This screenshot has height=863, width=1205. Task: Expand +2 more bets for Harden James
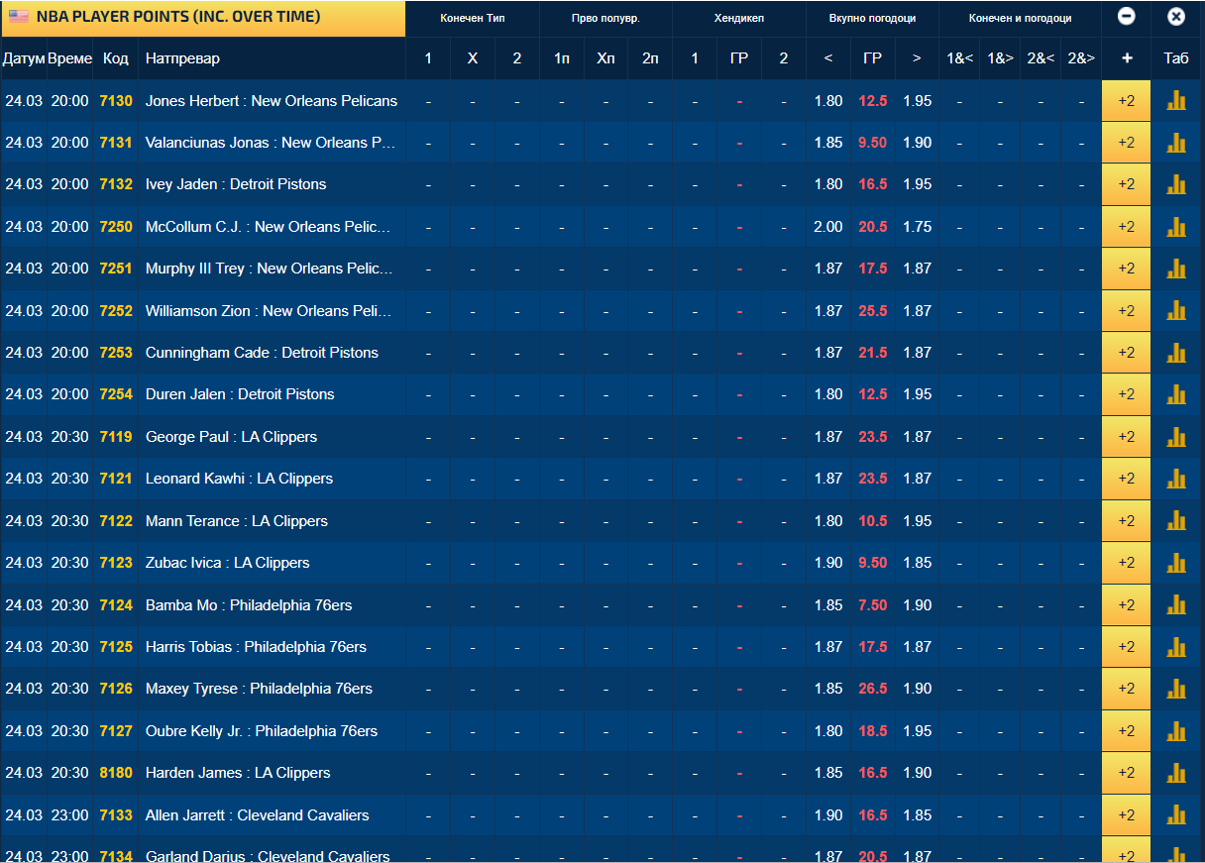pyautogui.click(x=1126, y=773)
